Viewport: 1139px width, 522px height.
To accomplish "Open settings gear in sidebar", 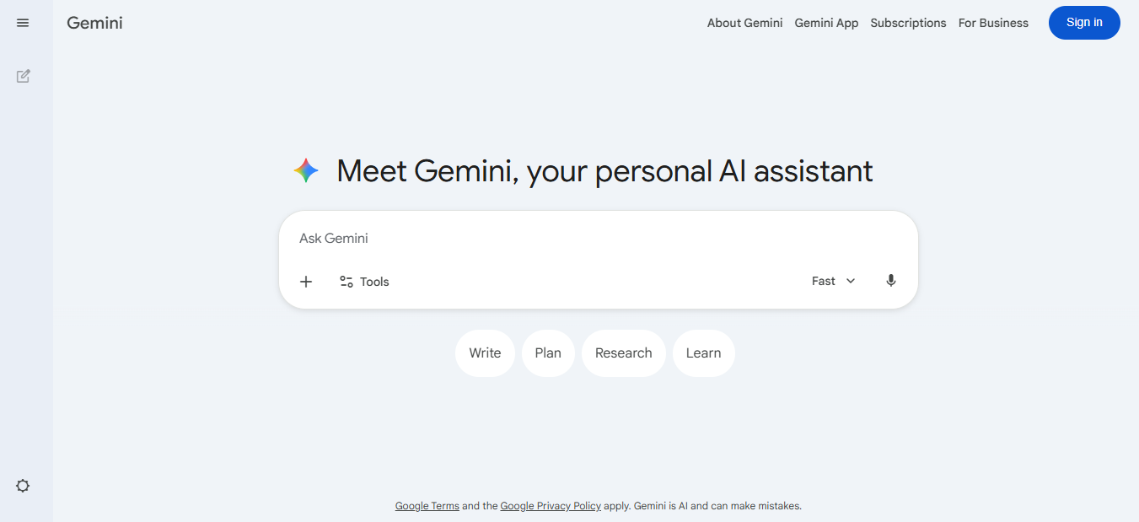I will tap(23, 486).
